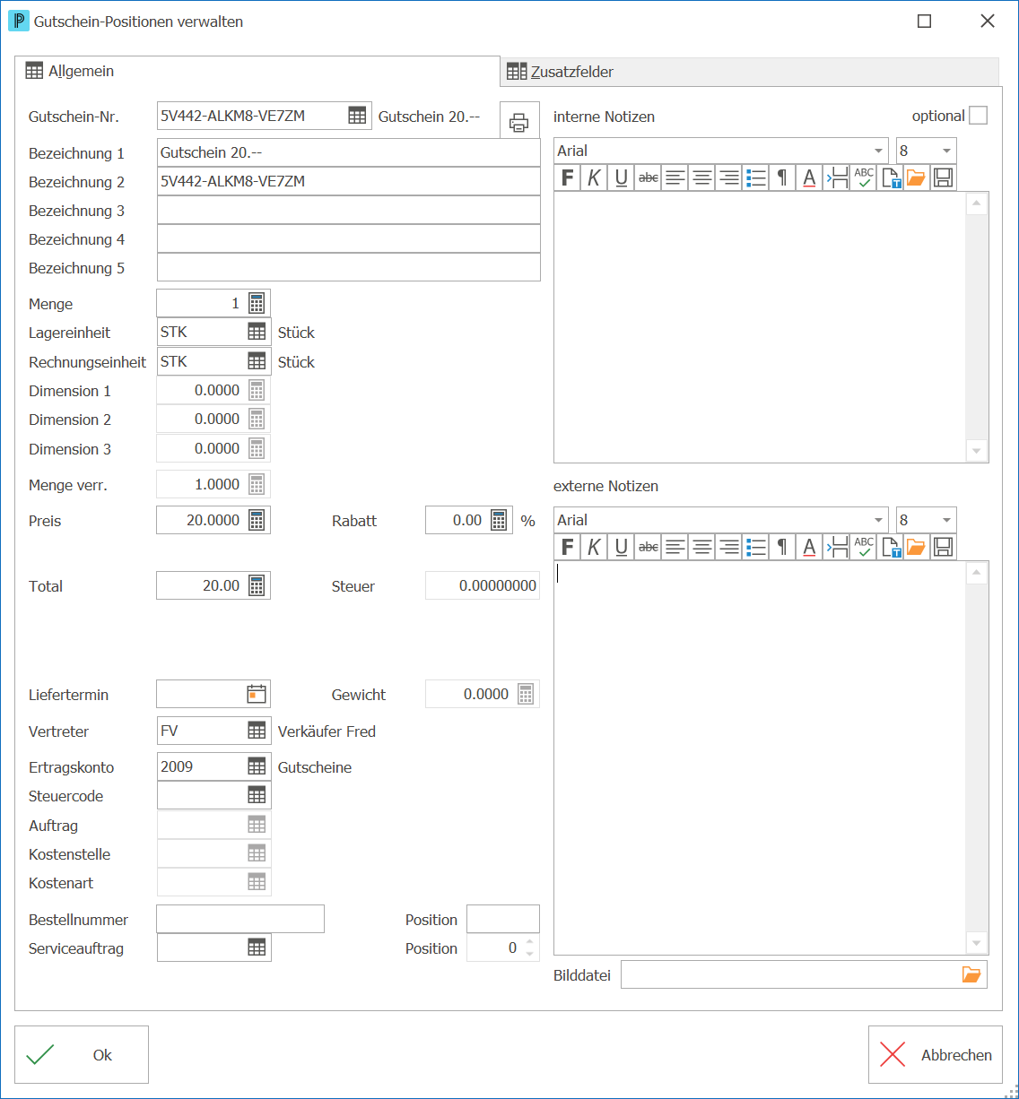Open Rechnungseinheit lookup table icon
The width and height of the screenshot is (1019, 1099).
[257, 361]
